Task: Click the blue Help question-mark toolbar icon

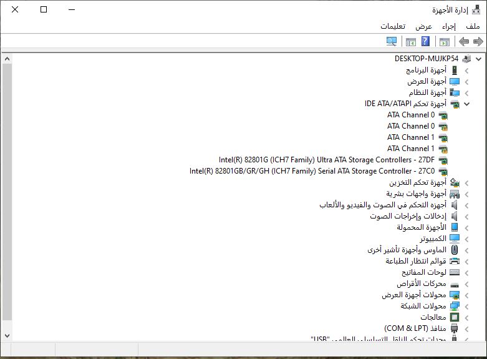Action: tap(425, 41)
